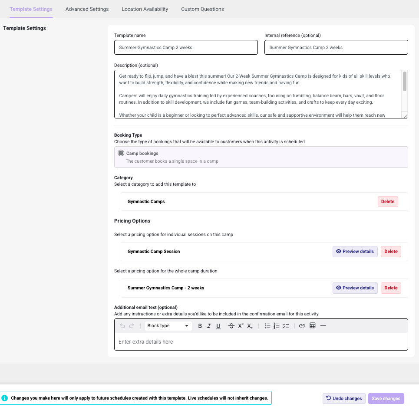Viewport: 419px width, 410px height.
Task: Click the 'Enter extra details here' editor area
Action: click(x=261, y=342)
